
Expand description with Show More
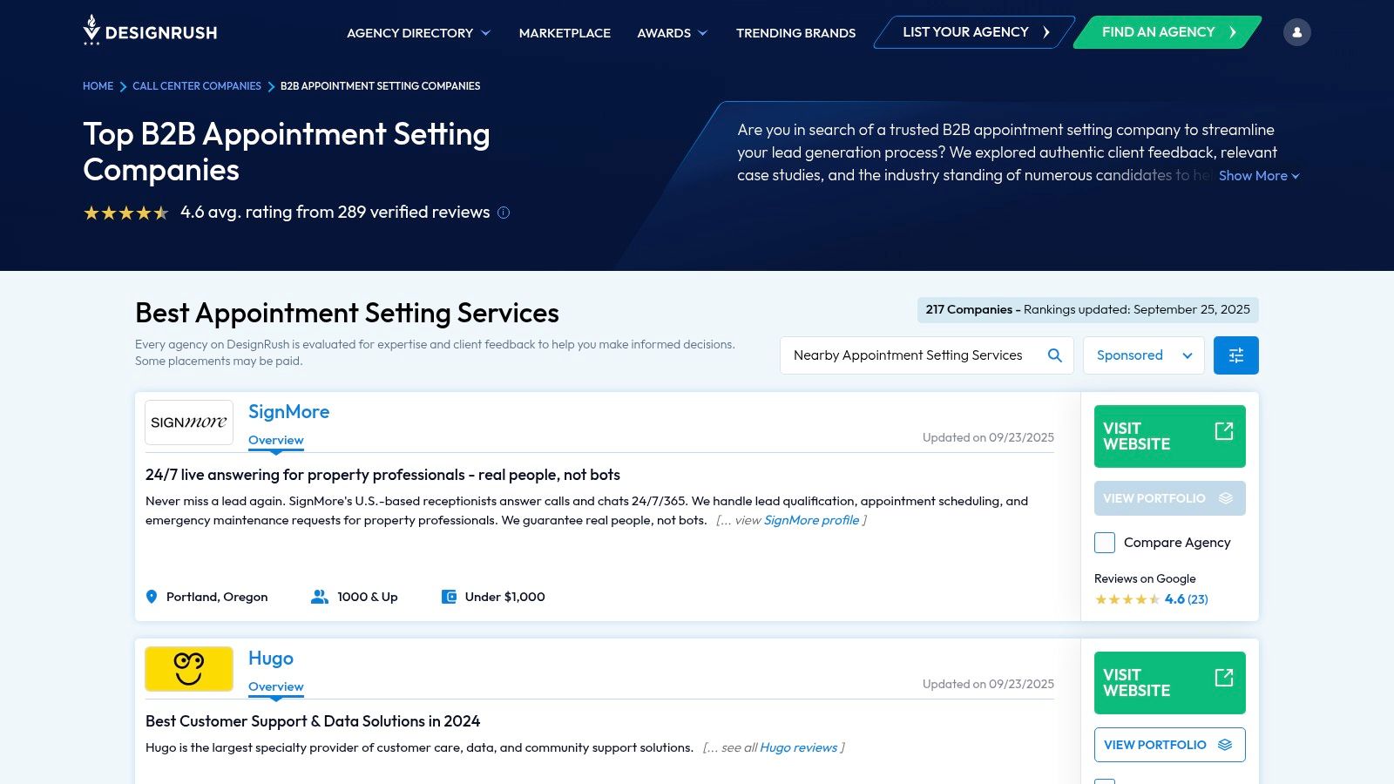pyautogui.click(x=1259, y=176)
